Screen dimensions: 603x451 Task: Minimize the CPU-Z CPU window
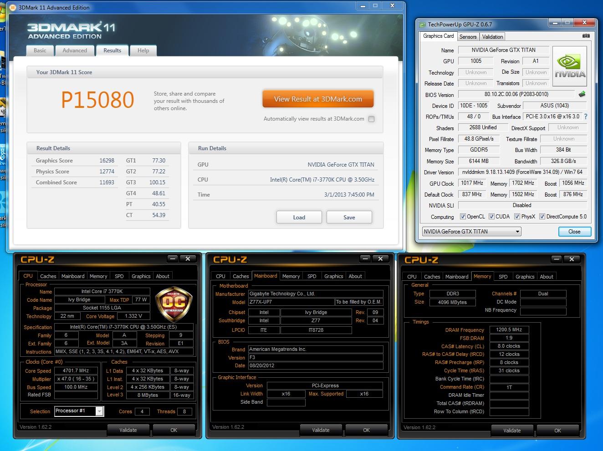pyautogui.click(x=173, y=258)
